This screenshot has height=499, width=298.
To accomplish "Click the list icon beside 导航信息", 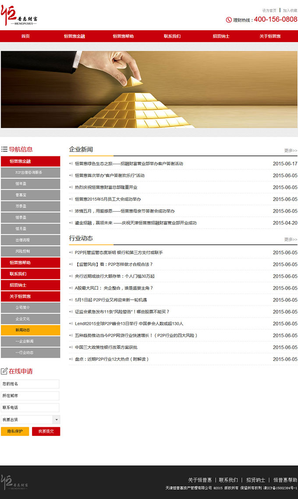I will pyautogui.click(x=4, y=149).
